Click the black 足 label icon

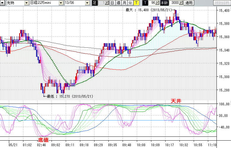click(95, 3)
